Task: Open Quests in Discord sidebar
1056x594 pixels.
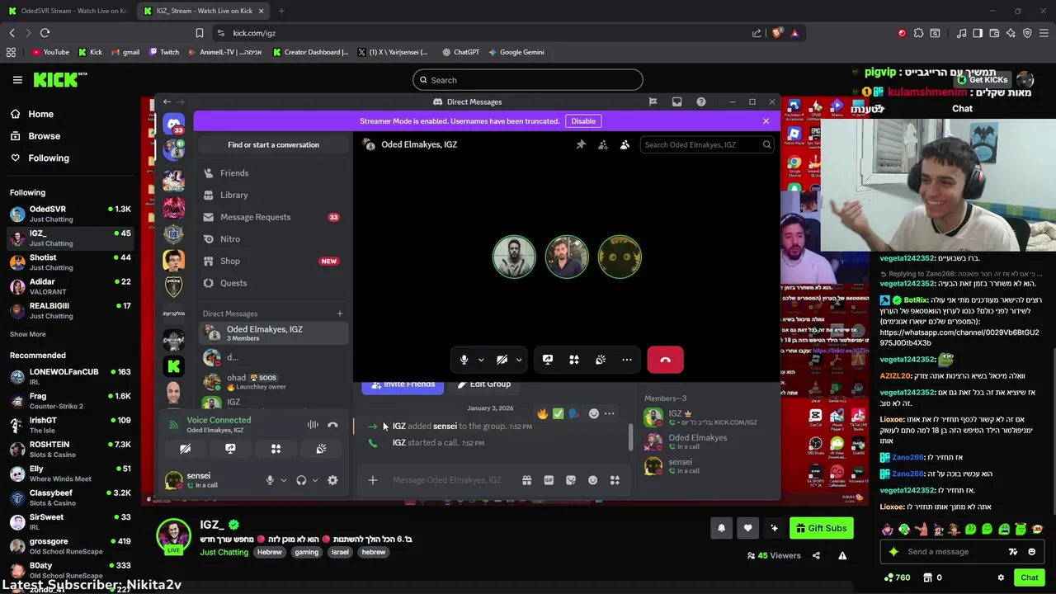Action: tap(273, 283)
